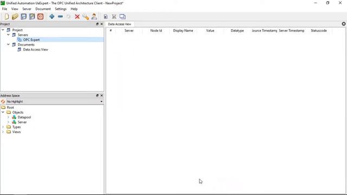Select OPC Expert server in Project tree
347x195 pixels.
click(31, 40)
